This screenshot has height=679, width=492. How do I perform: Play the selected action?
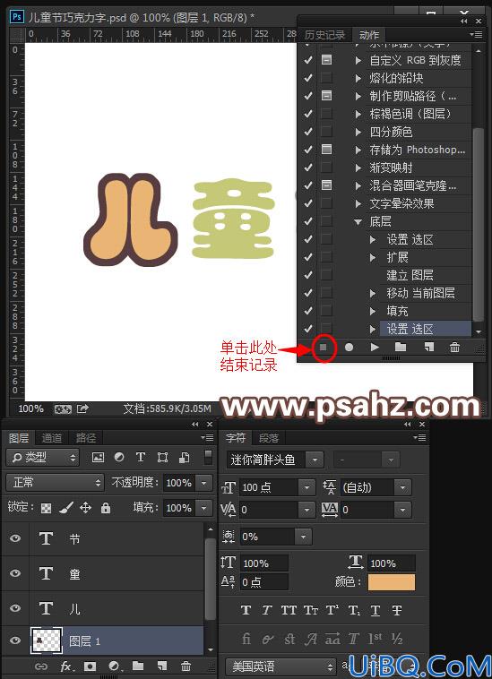tap(375, 347)
